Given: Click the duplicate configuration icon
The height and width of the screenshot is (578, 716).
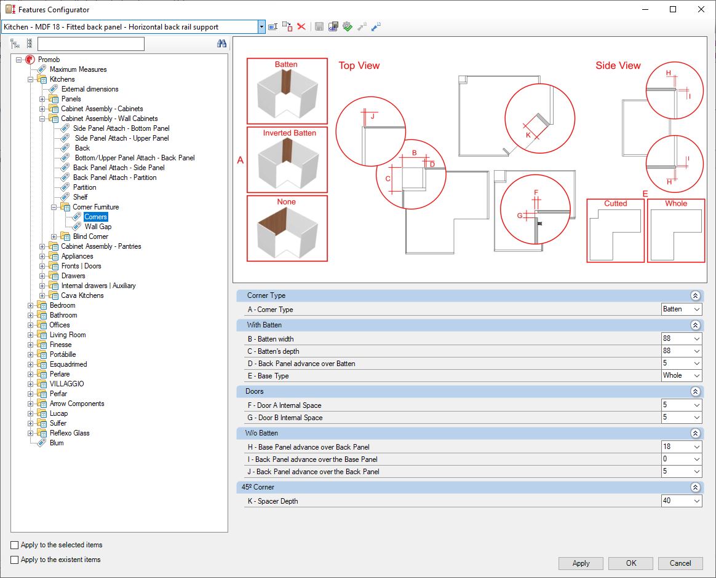Looking at the screenshot, I should pyautogui.click(x=287, y=26).
